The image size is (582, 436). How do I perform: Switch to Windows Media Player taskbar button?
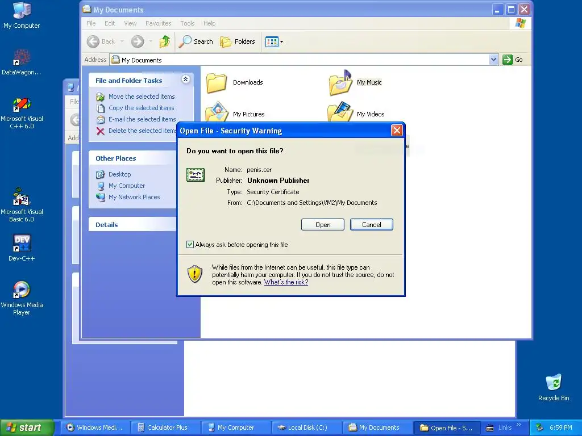point(95,427)
